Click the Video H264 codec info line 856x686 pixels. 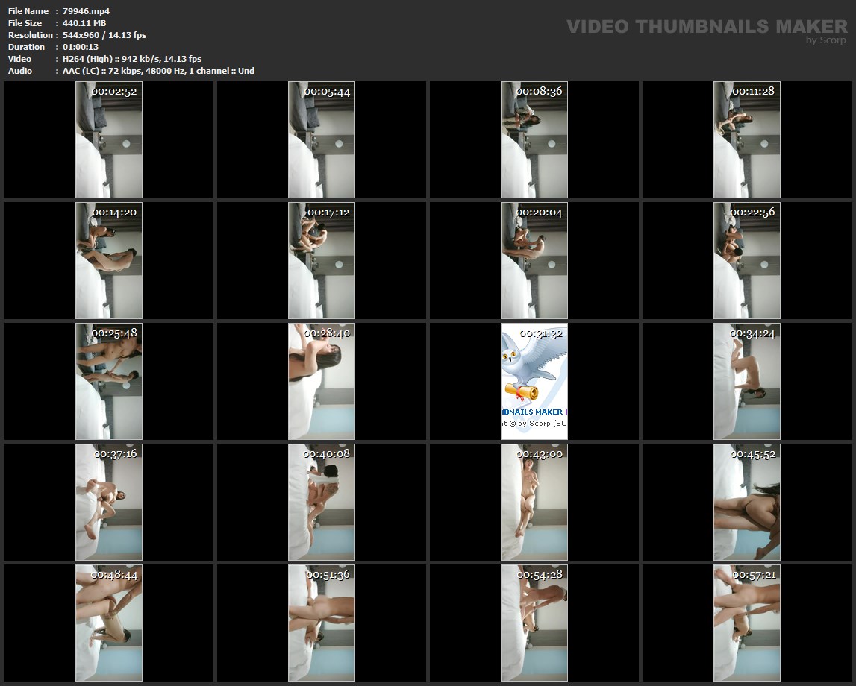click(x=132, y=59)
